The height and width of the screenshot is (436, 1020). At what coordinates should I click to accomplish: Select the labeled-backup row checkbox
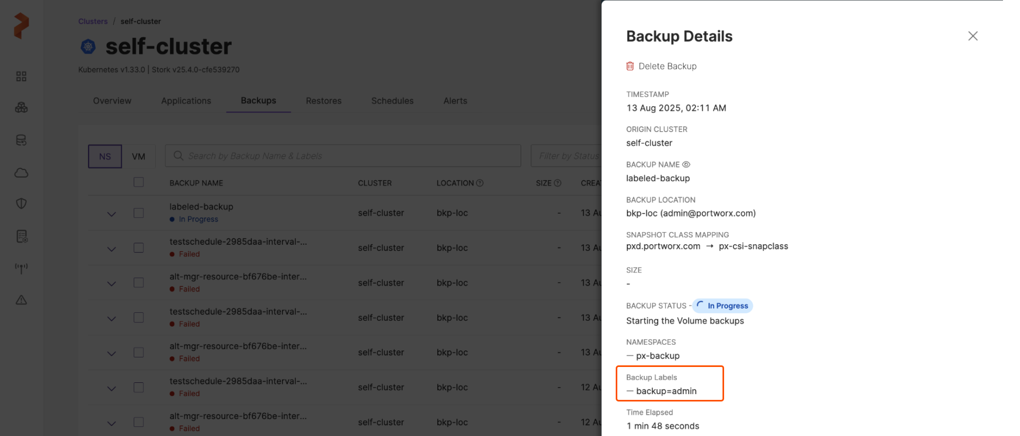click(139, 213)
